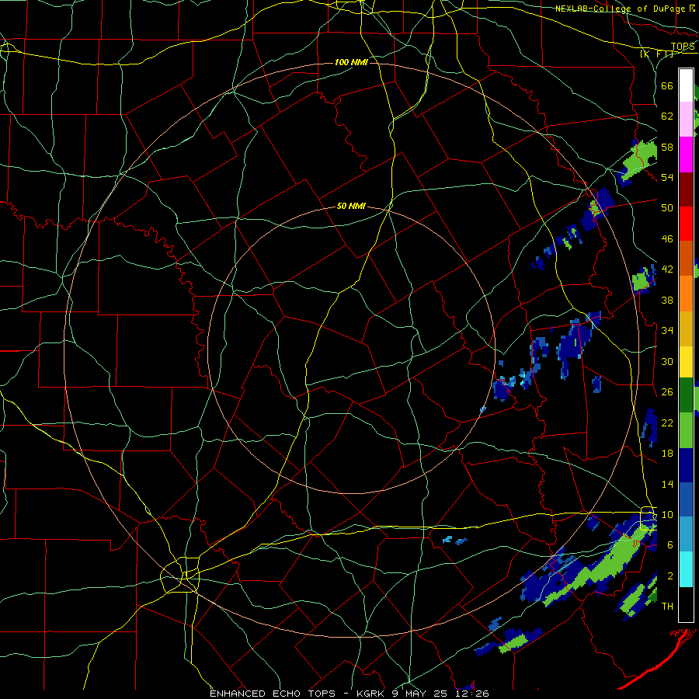The image size is (699, 699).
Task: Click the '22' legend value
Action: [667, 423]
